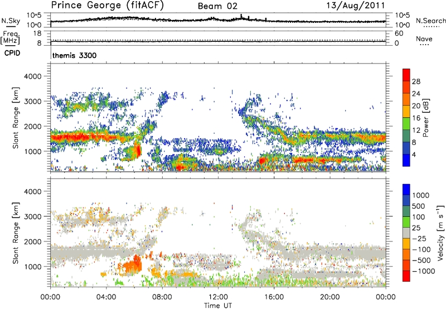
Task: Click "2000" on the power panel range axis
Action: click(x=32, y=127)
